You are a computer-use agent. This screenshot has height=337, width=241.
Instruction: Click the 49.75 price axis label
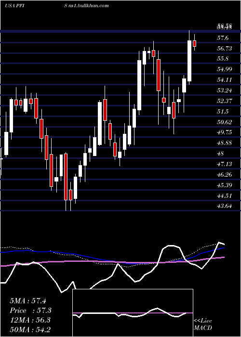pos(225,132)
